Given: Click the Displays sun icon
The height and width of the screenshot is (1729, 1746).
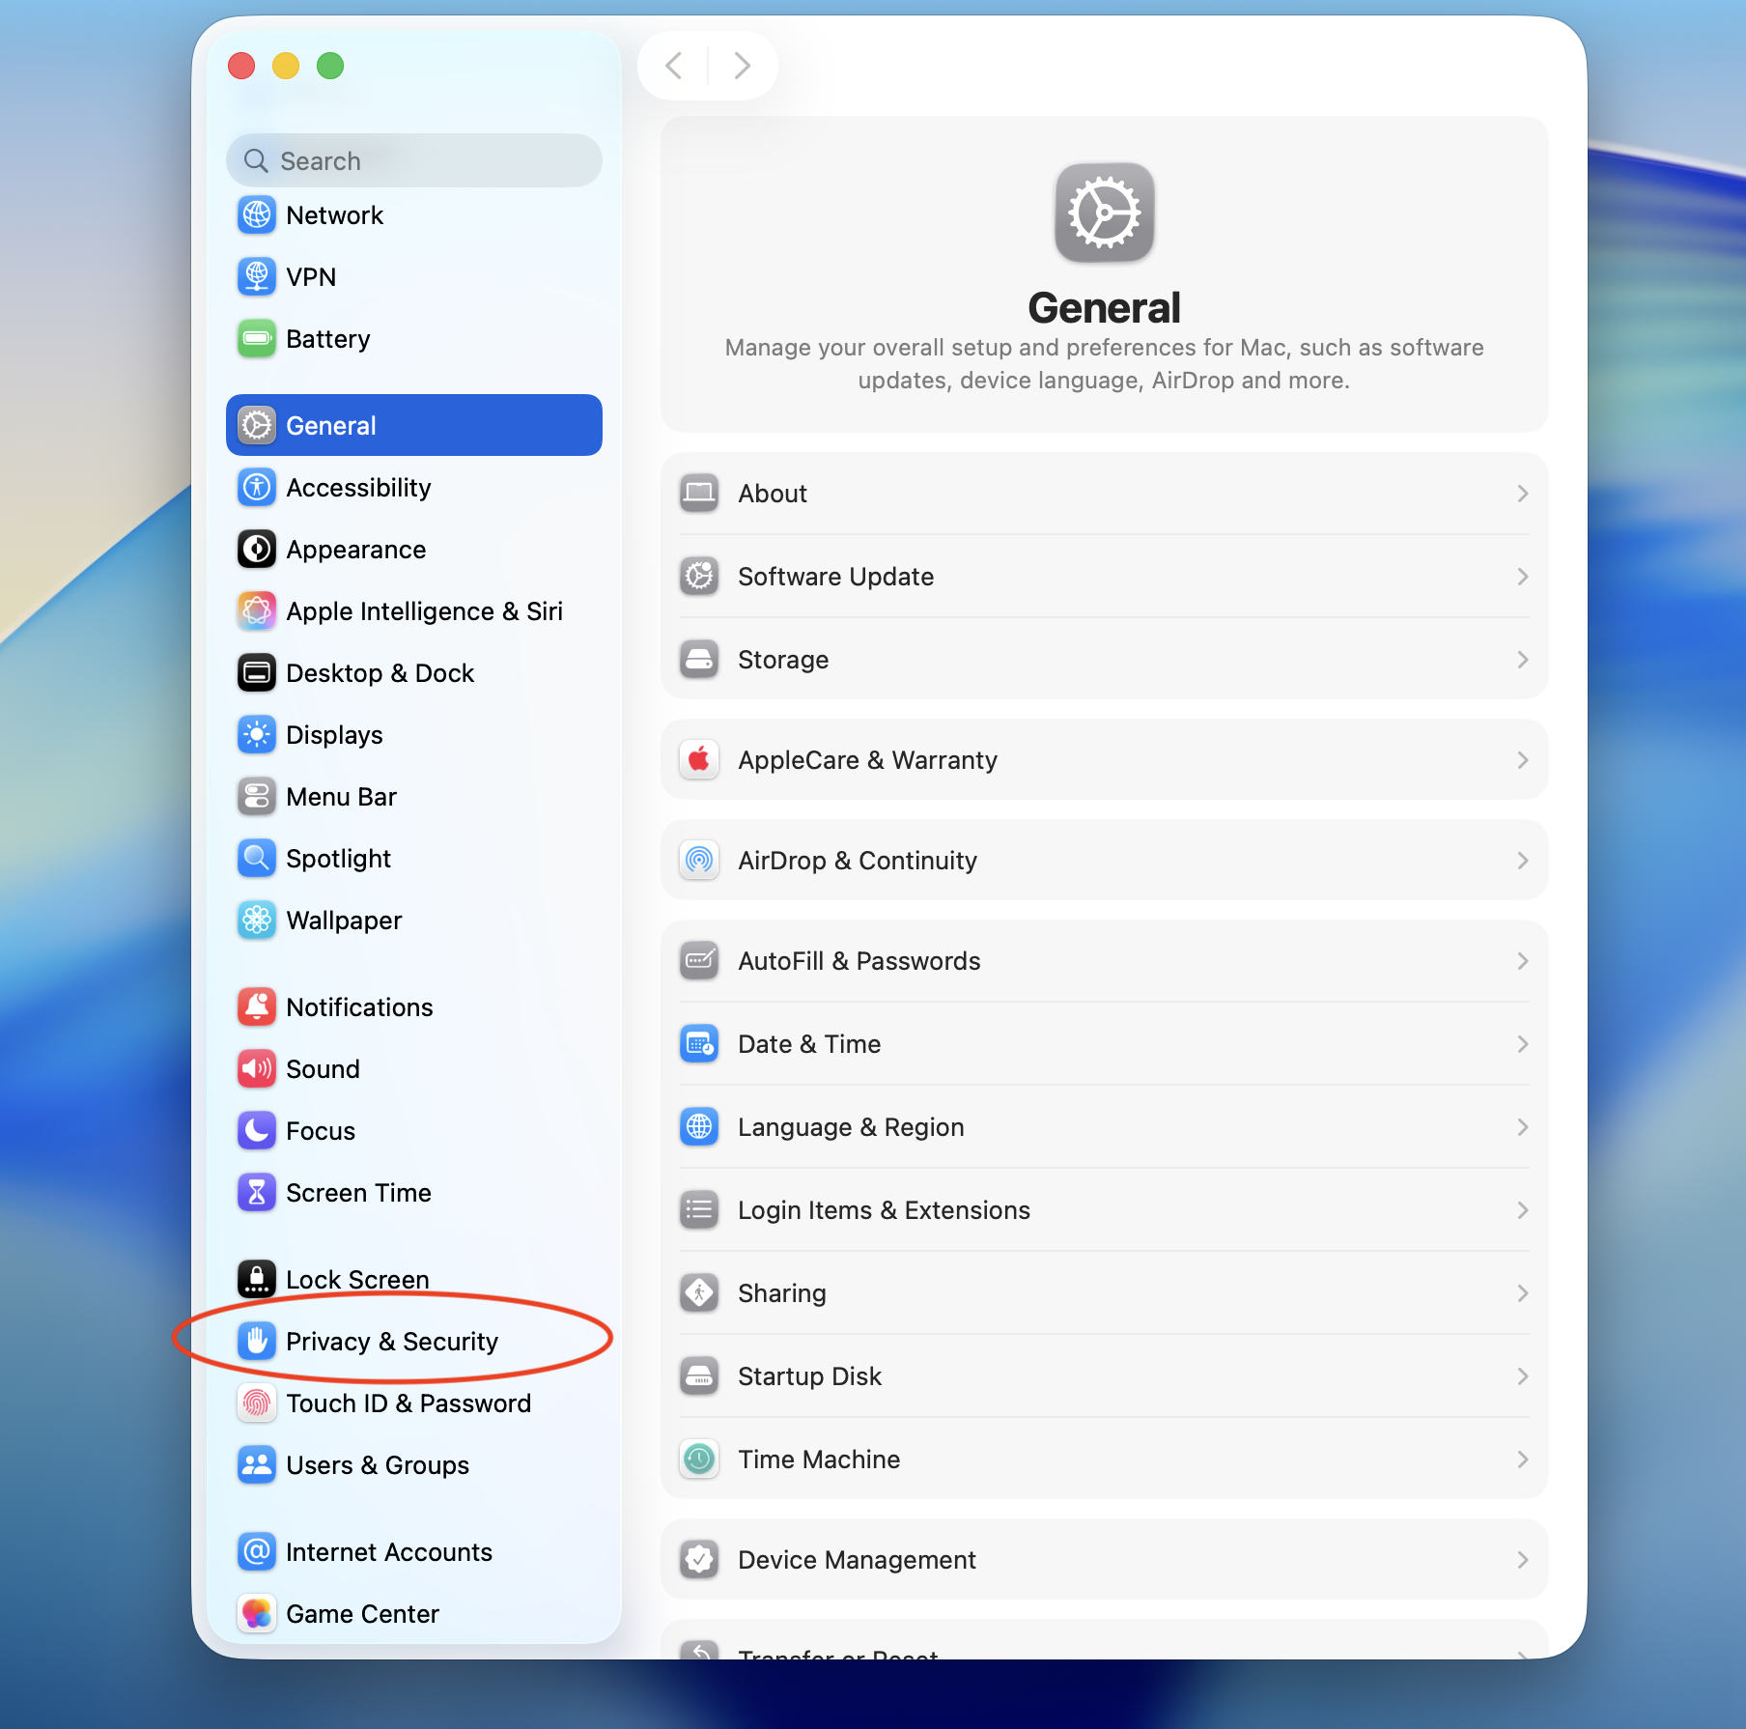Looking at the screenshot, I should (257, 735).
